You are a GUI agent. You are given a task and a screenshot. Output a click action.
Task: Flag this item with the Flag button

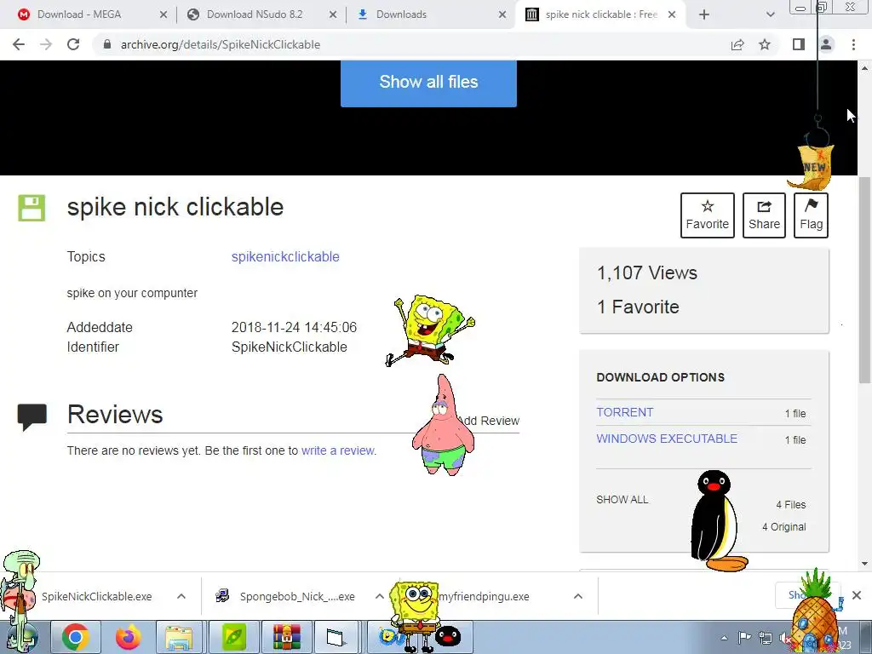pyautogui.click(x=811, y=215)
